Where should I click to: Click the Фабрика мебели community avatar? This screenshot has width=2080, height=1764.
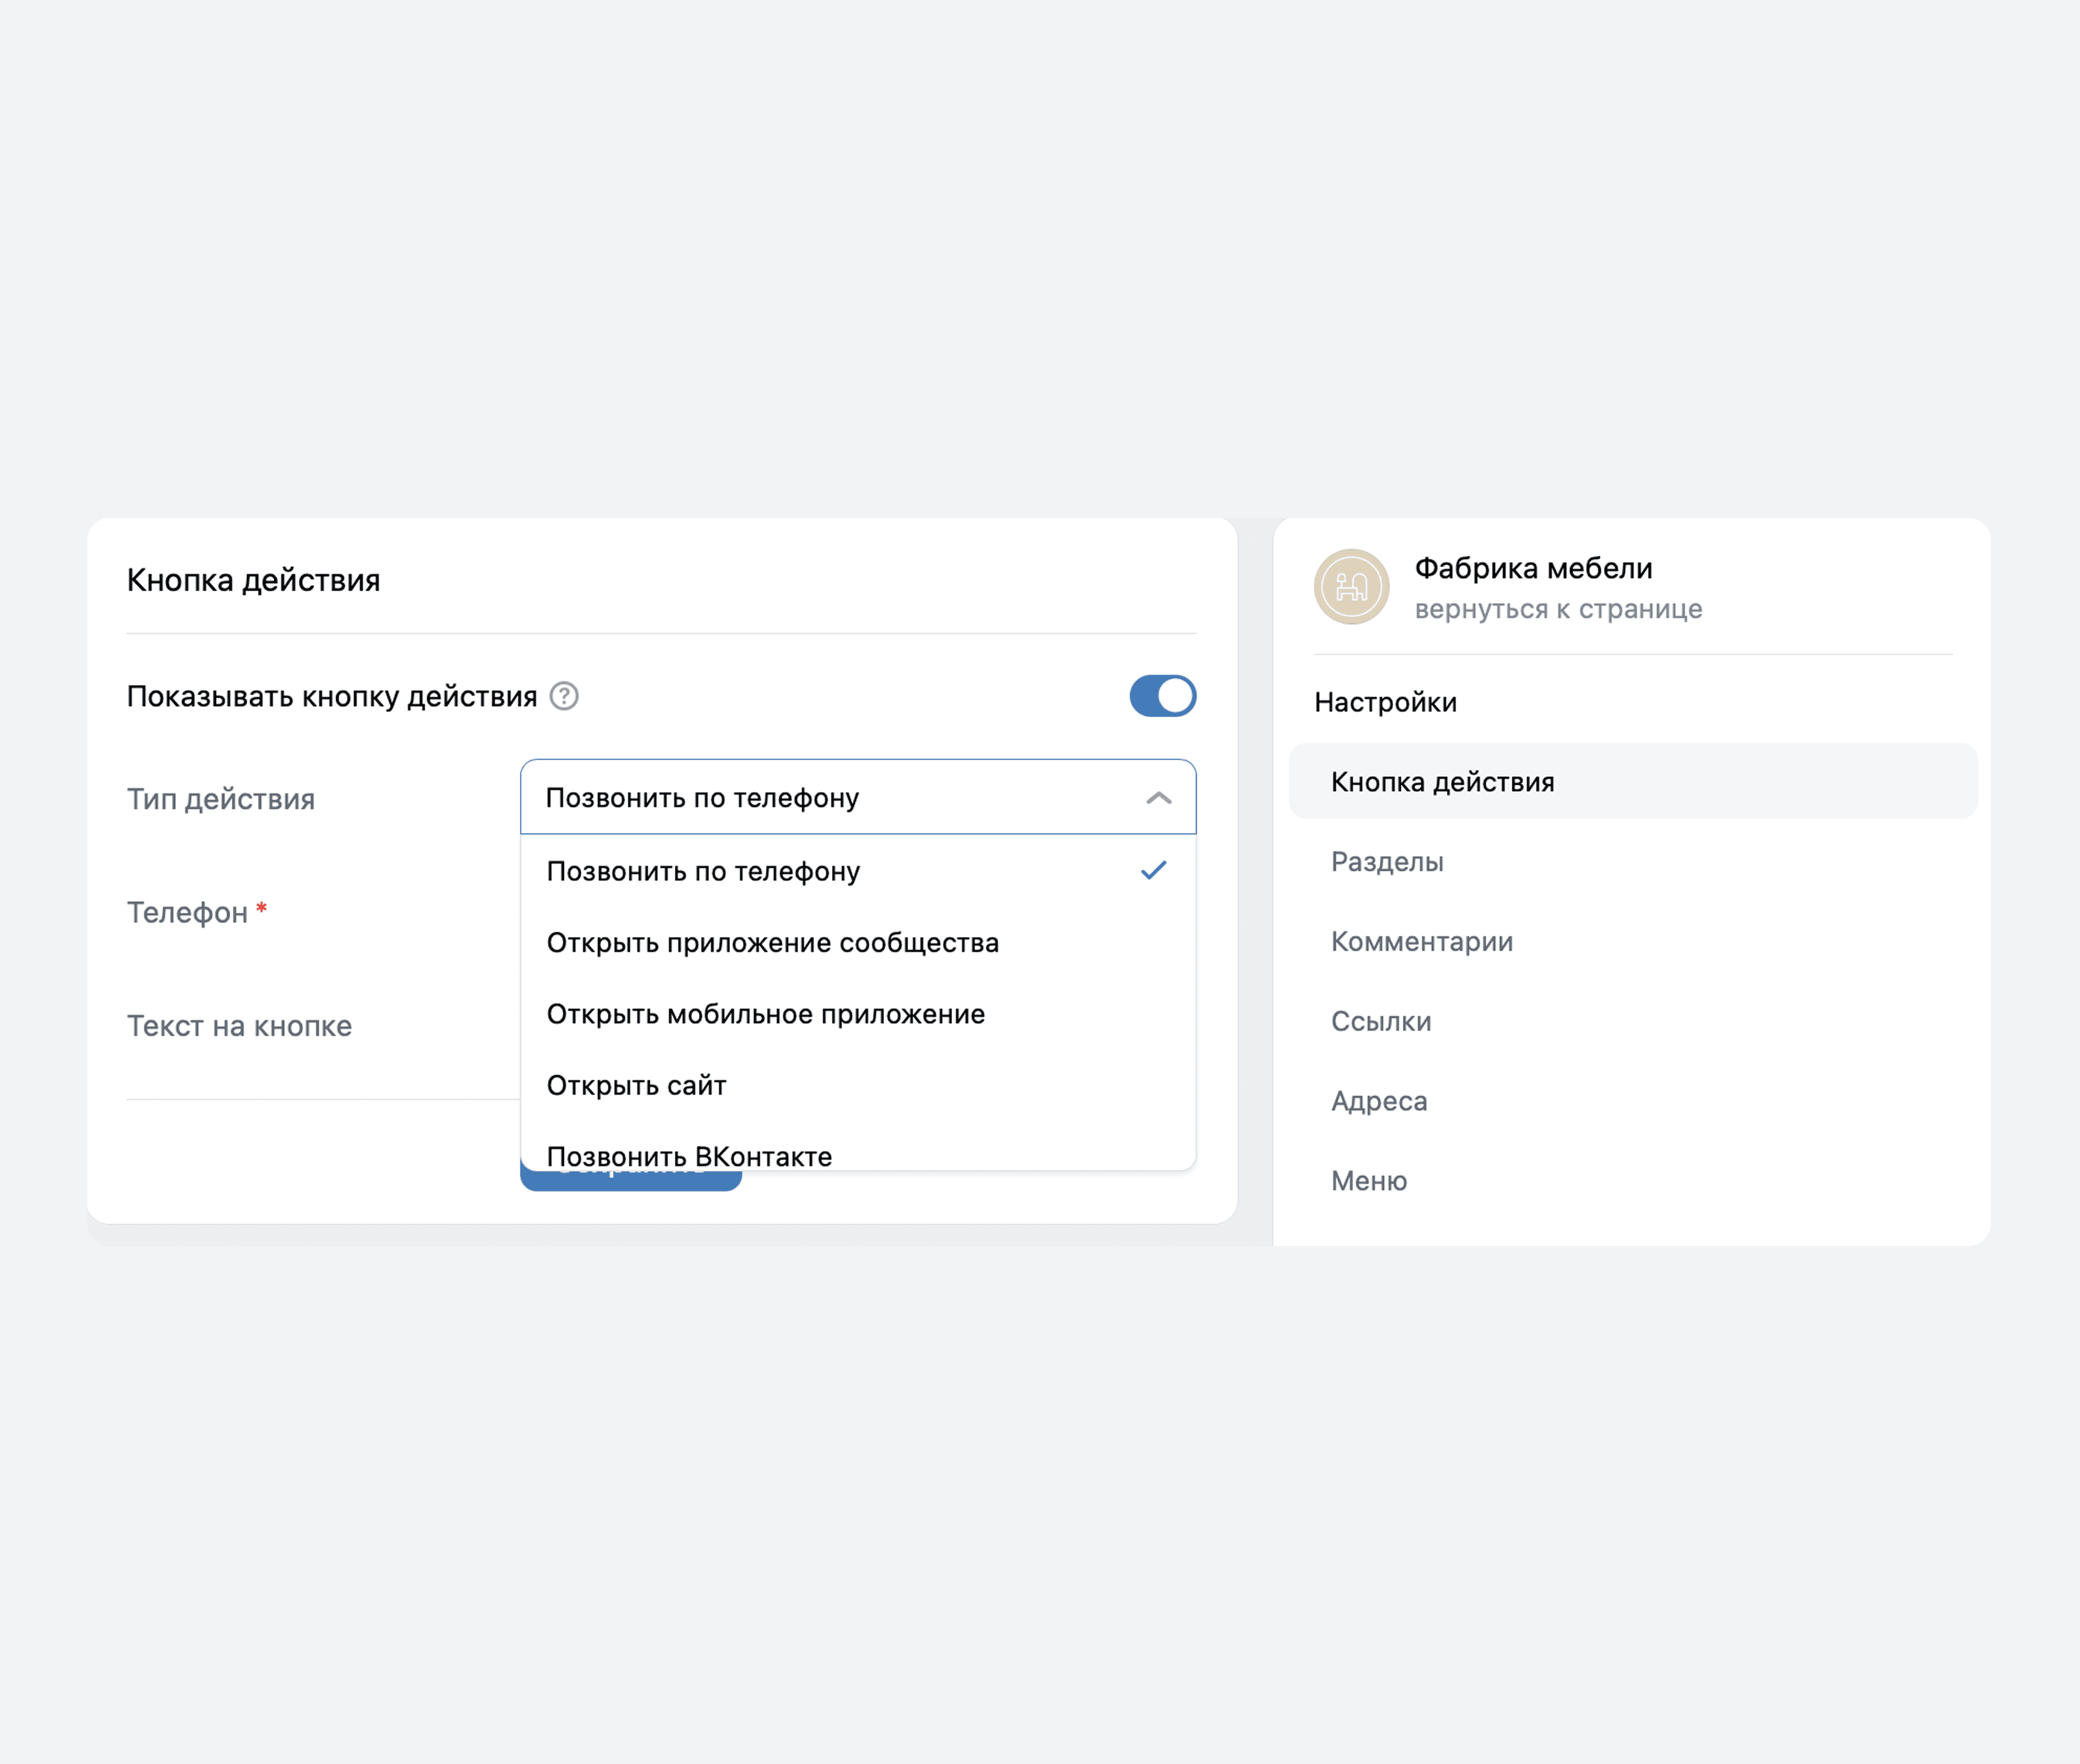coord(1351,587)
